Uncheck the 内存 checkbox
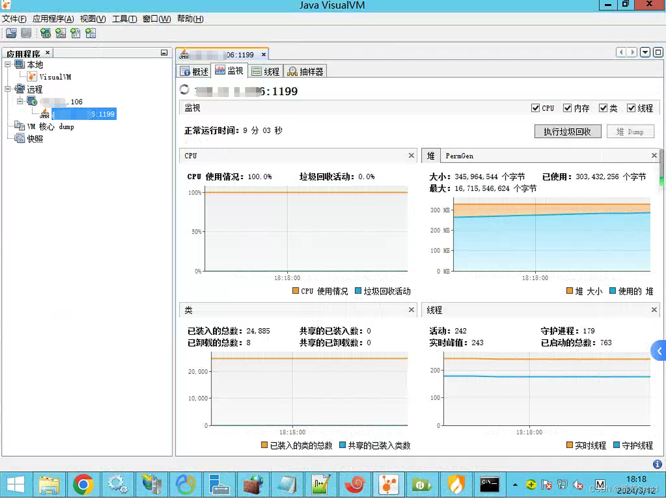 [567, 108]
